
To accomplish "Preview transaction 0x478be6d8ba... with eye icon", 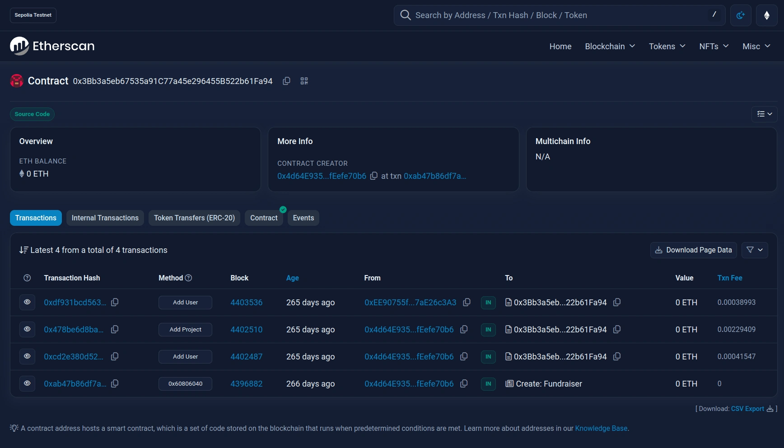I will tap(27, 329).
